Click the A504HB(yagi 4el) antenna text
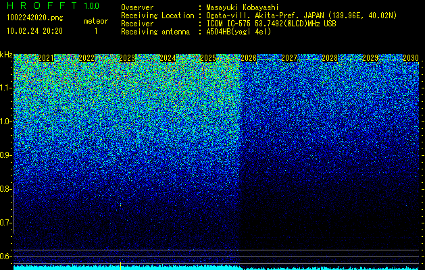The width and height of the screenshot is (425, 270). pos(239,32)
